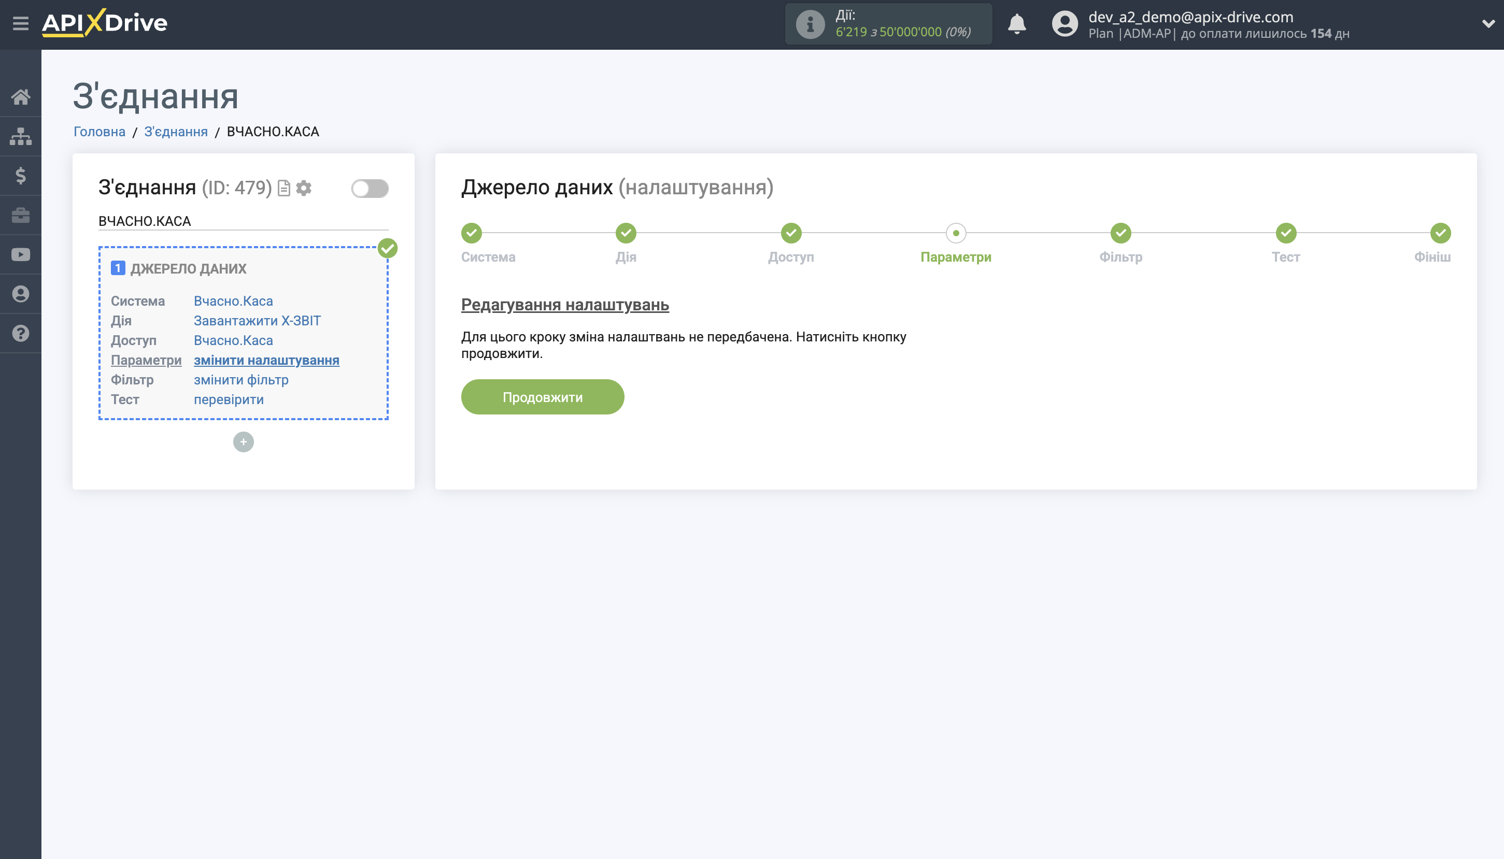Open the notifications bell icon

(x=1017, y=24)
